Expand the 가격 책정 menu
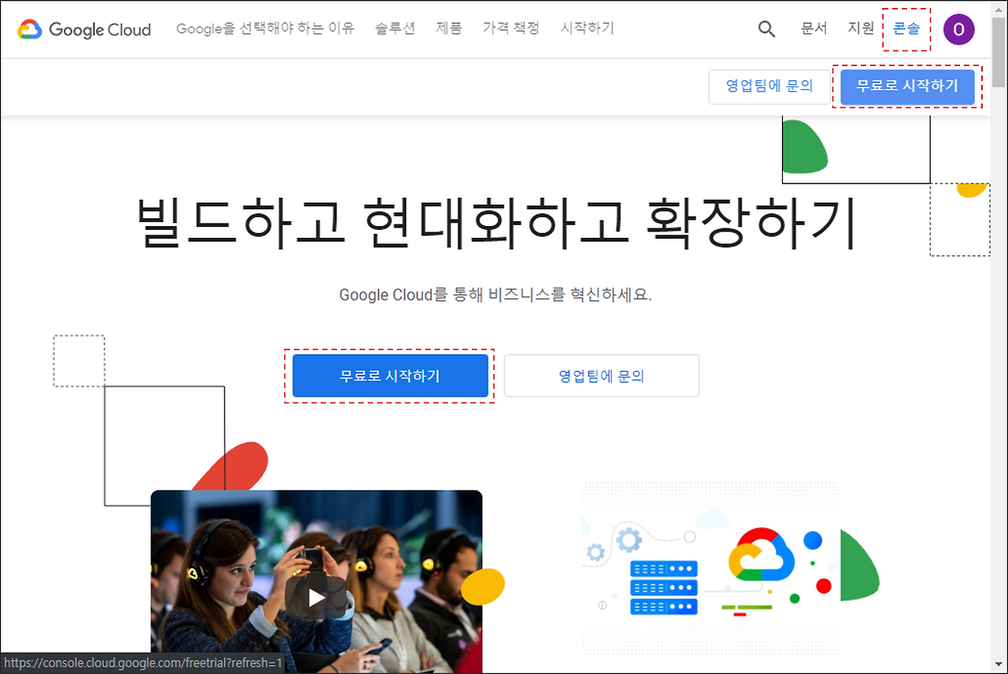This screenshot has width=1008, height=674. pos(511,28)
